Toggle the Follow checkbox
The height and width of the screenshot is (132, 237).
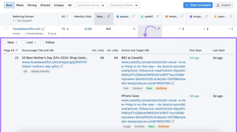[x=42, y=42]
